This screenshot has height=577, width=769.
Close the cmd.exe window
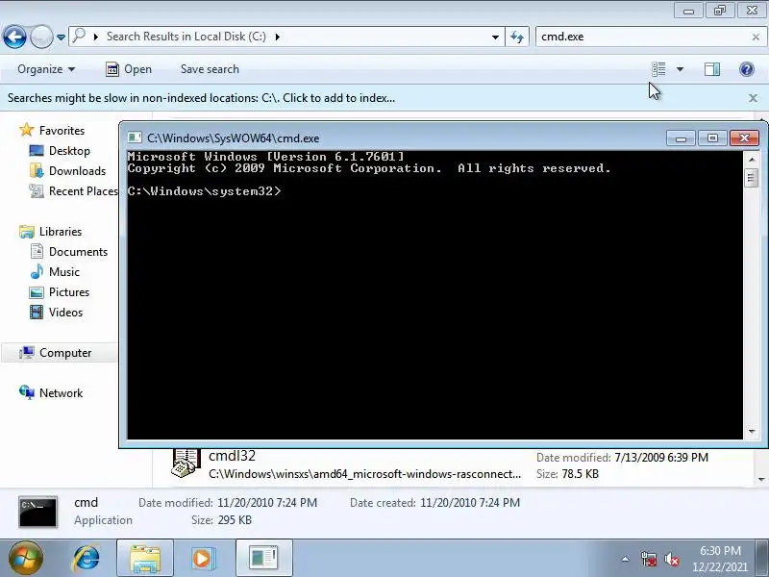point(744,138)
